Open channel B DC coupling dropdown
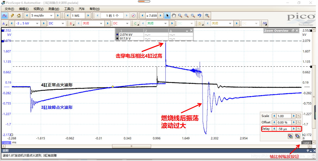318x161 pixels. (x=128, y=23)
